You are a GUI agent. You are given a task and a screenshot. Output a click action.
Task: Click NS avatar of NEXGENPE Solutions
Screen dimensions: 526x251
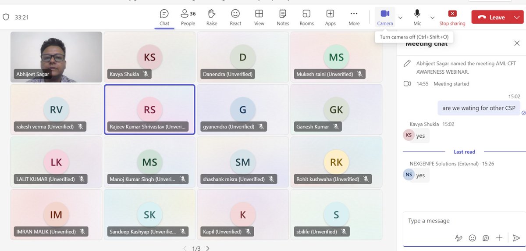[x=408, y=175]
